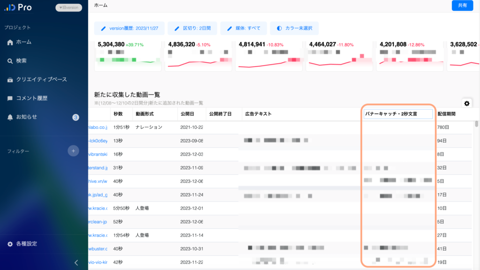Click the Pro logo icon

click(9, 7)
